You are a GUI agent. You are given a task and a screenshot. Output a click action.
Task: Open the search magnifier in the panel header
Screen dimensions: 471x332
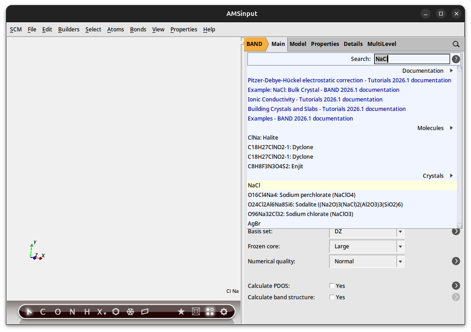coord(456,44)
